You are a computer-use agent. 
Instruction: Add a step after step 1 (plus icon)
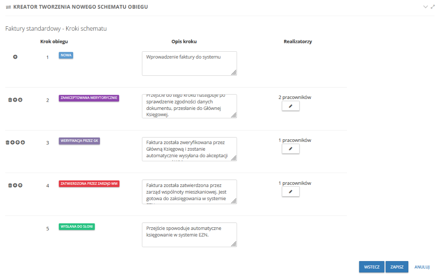[15, 57]
